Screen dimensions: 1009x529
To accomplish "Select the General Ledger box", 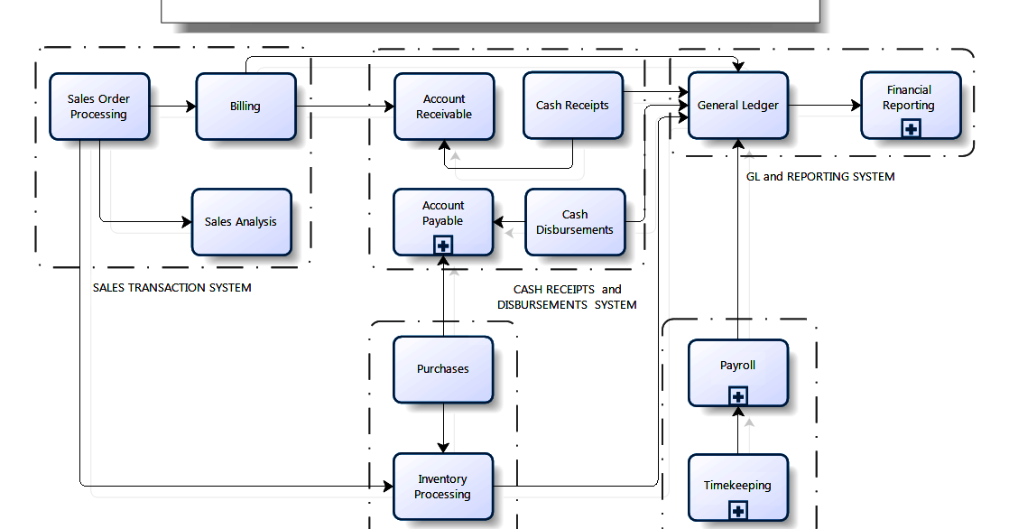I will (x=738, y=106).
